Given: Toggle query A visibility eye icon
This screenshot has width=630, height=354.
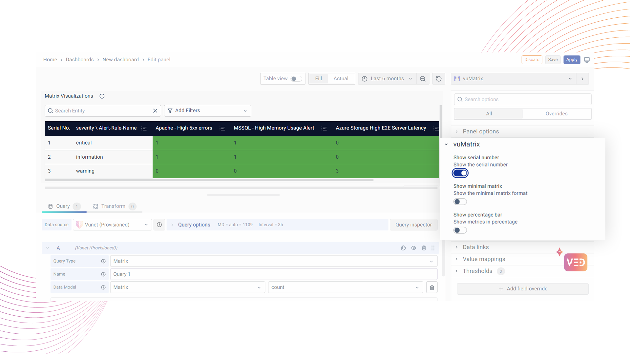Looking at the screenshot, I should point(413,248).
